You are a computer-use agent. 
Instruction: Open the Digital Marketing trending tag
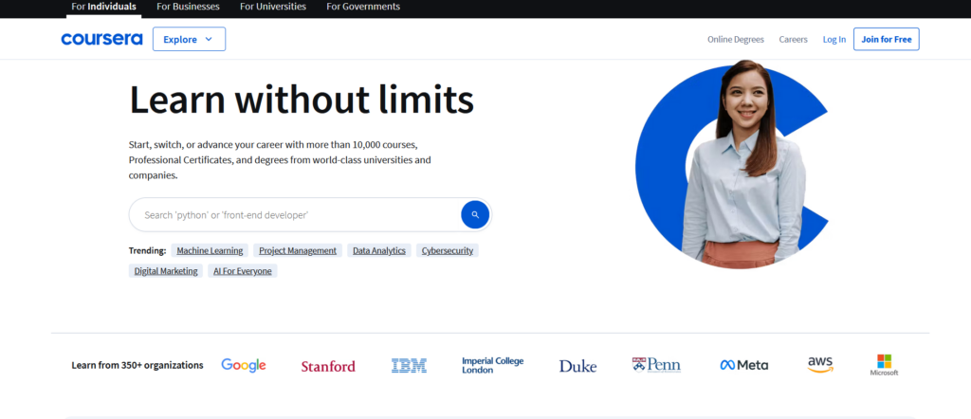pos(166,271)
